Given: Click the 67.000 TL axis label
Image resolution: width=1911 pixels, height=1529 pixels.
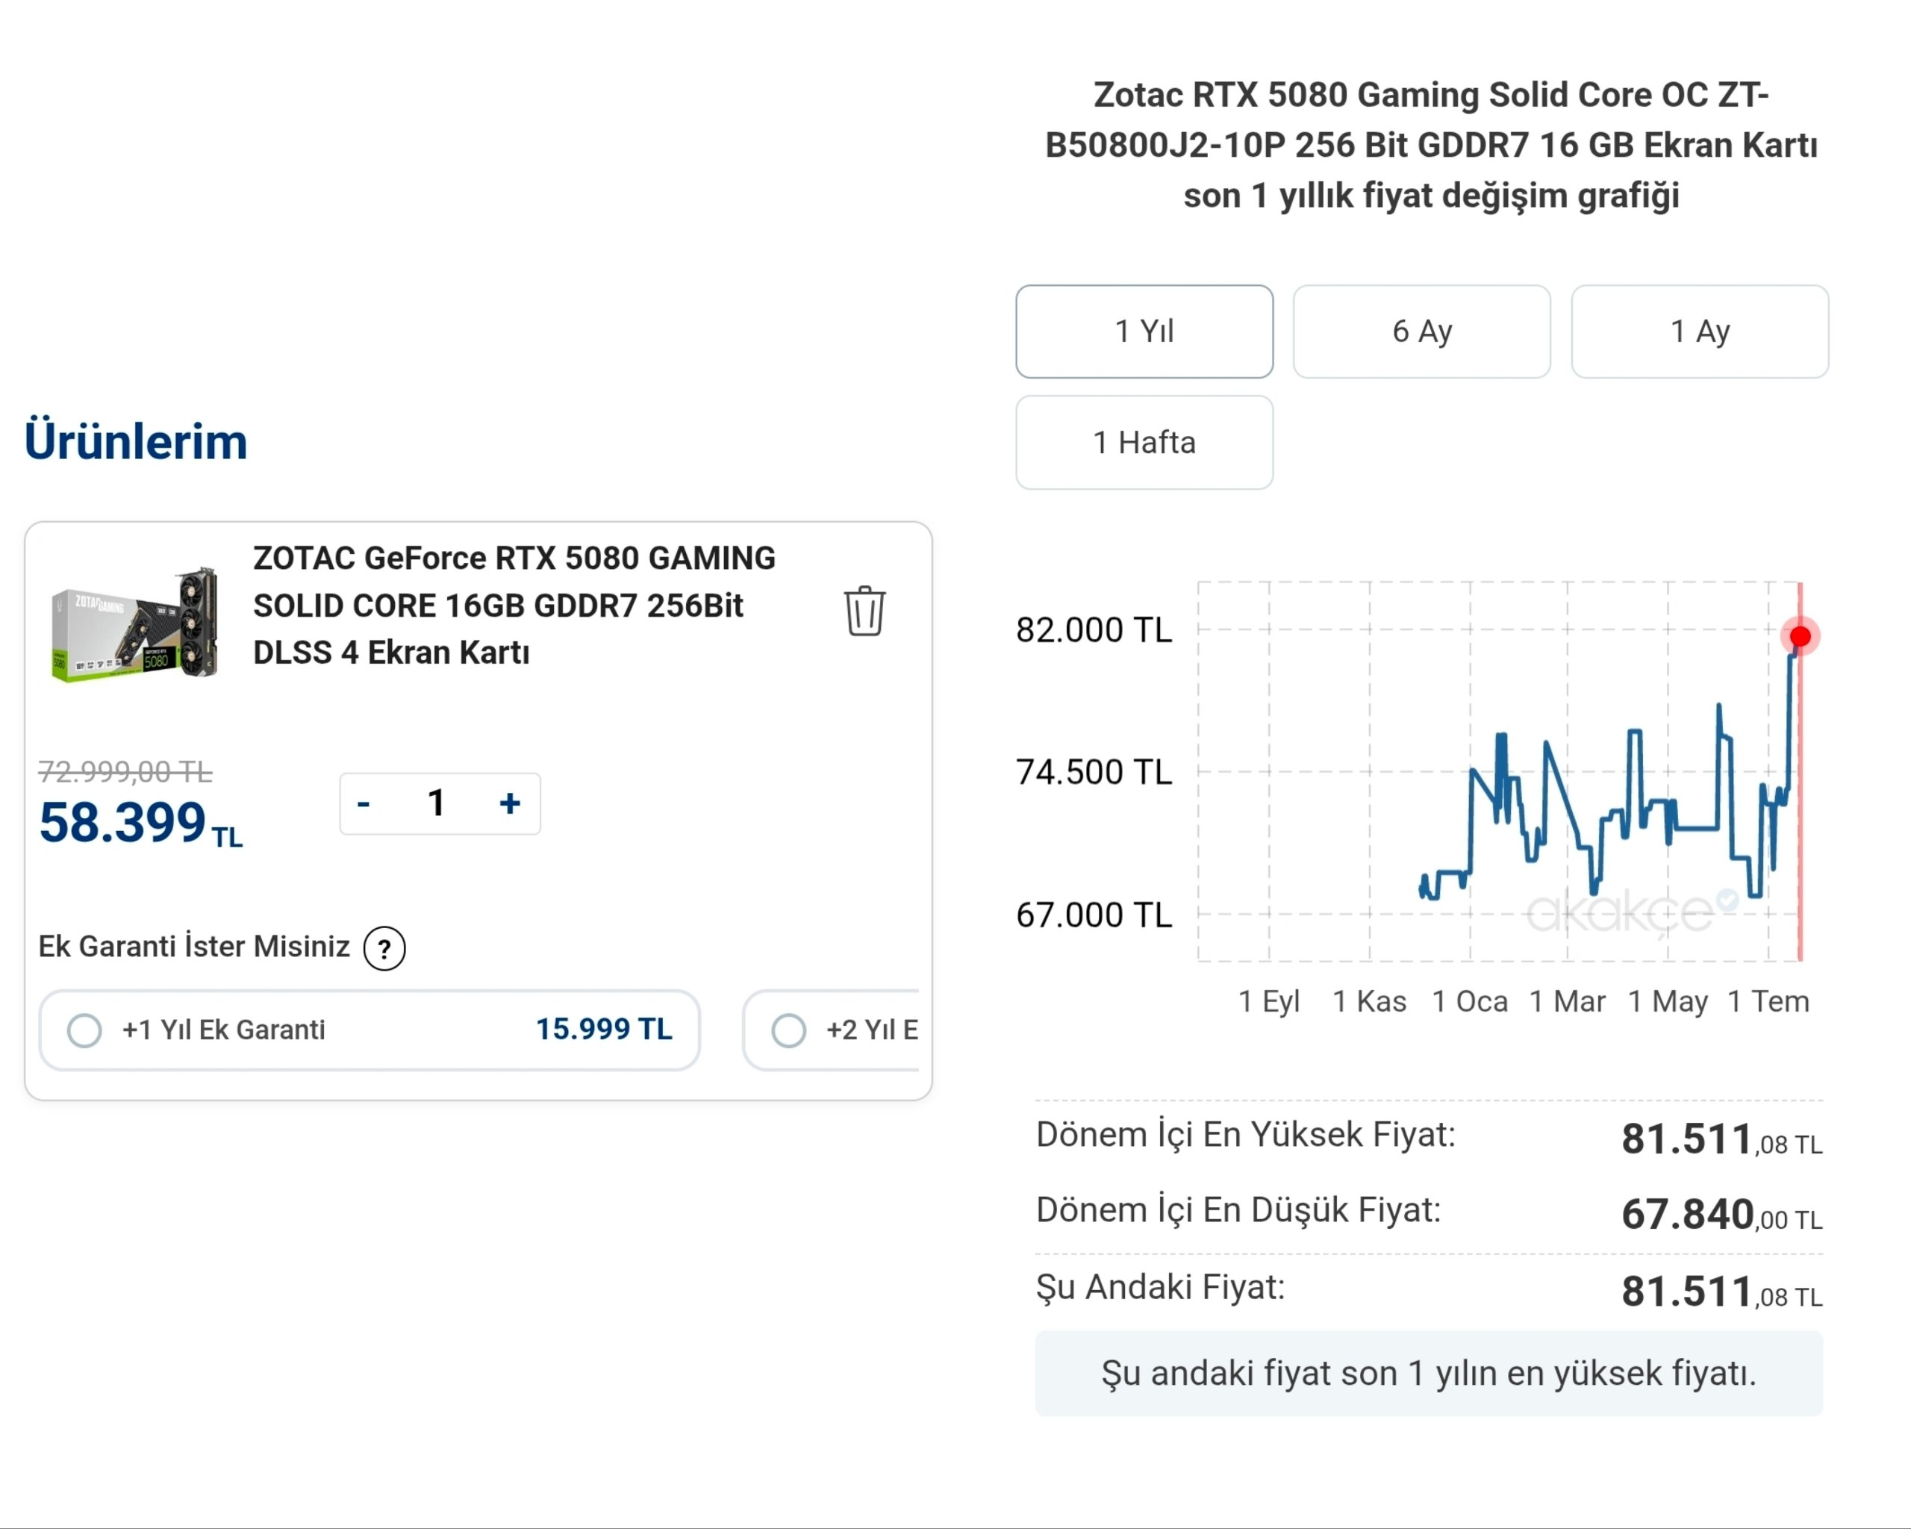Looking at the screenshot, I should [x=1094, y=915].
